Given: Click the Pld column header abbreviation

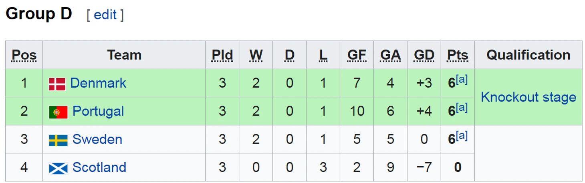Looking at the screenshot, I should 222,55.
